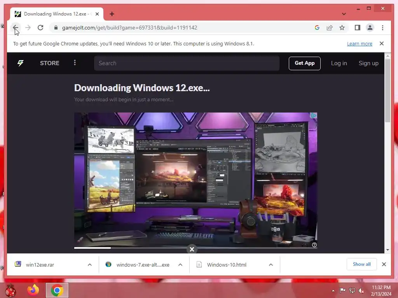Click the Log in link
The image size is (398, 298).
[x=339, y=63]
